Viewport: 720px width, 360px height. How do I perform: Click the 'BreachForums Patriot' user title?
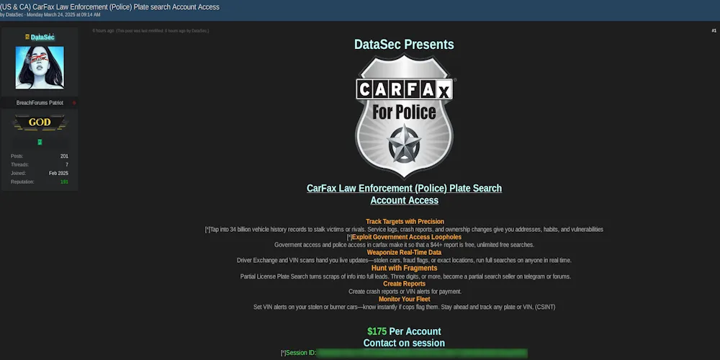(40, 103)
